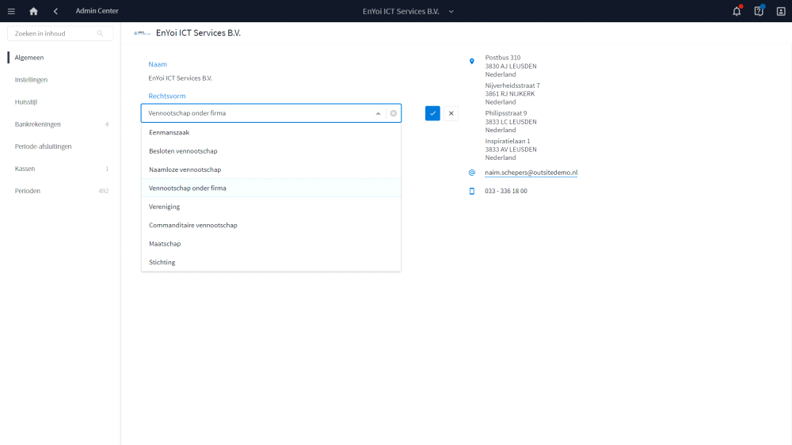
Task: Select Maatschap option
Action: (271, 244)
